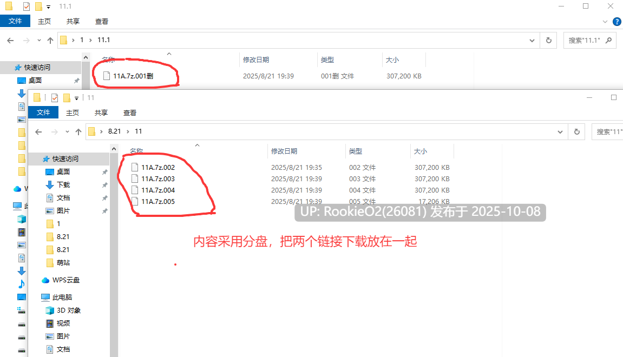Open 桌面 in the 11 window sidebar

[x=63, y=171]
